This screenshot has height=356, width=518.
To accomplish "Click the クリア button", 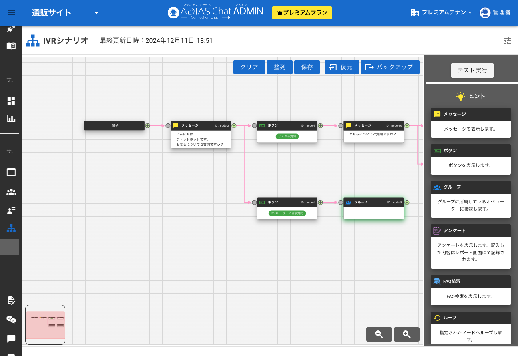I will pos(249,67).
